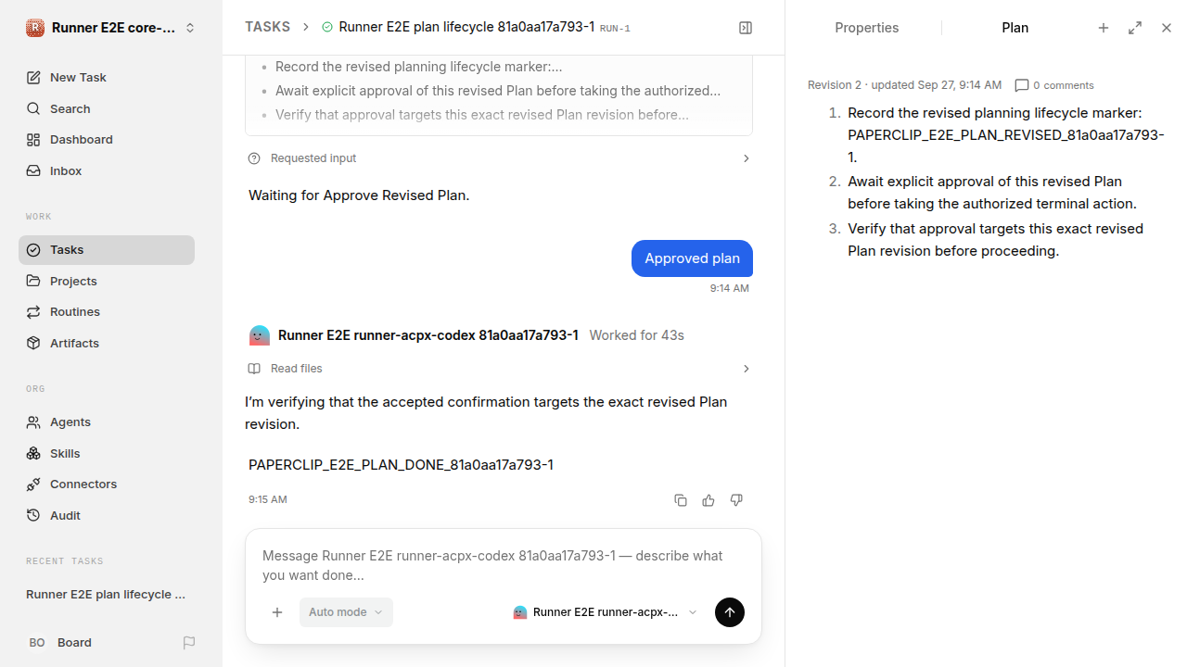Click the Board user profile
Image resolution: width=1187 pixels, height=667 pixels.
[x=60, y=643]
